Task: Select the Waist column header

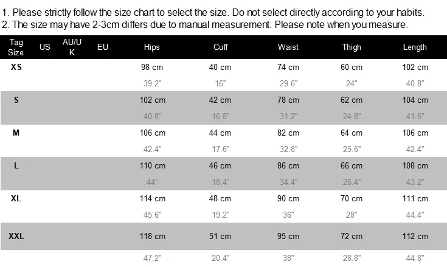Action: (288, 47)
